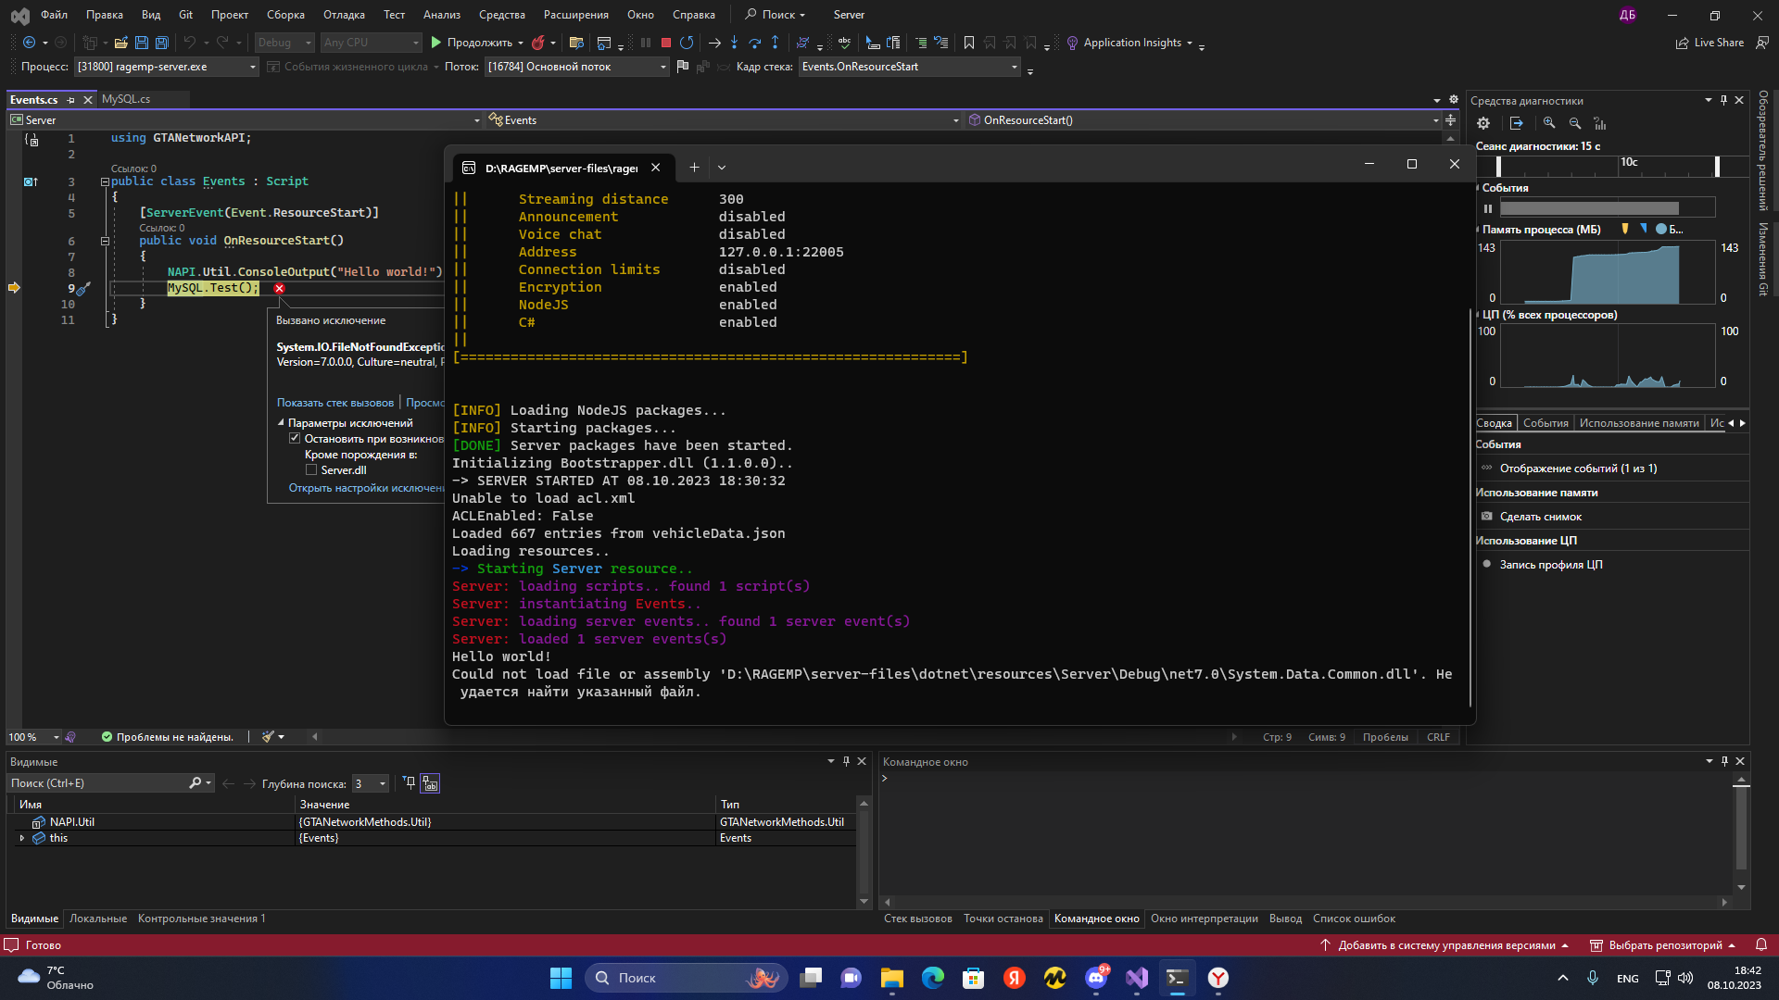Image resolution: width=1779 pixels, height=1000 pixels.
Task: Check the Server.dll exclusion checkbox
Action: point(312,469)
